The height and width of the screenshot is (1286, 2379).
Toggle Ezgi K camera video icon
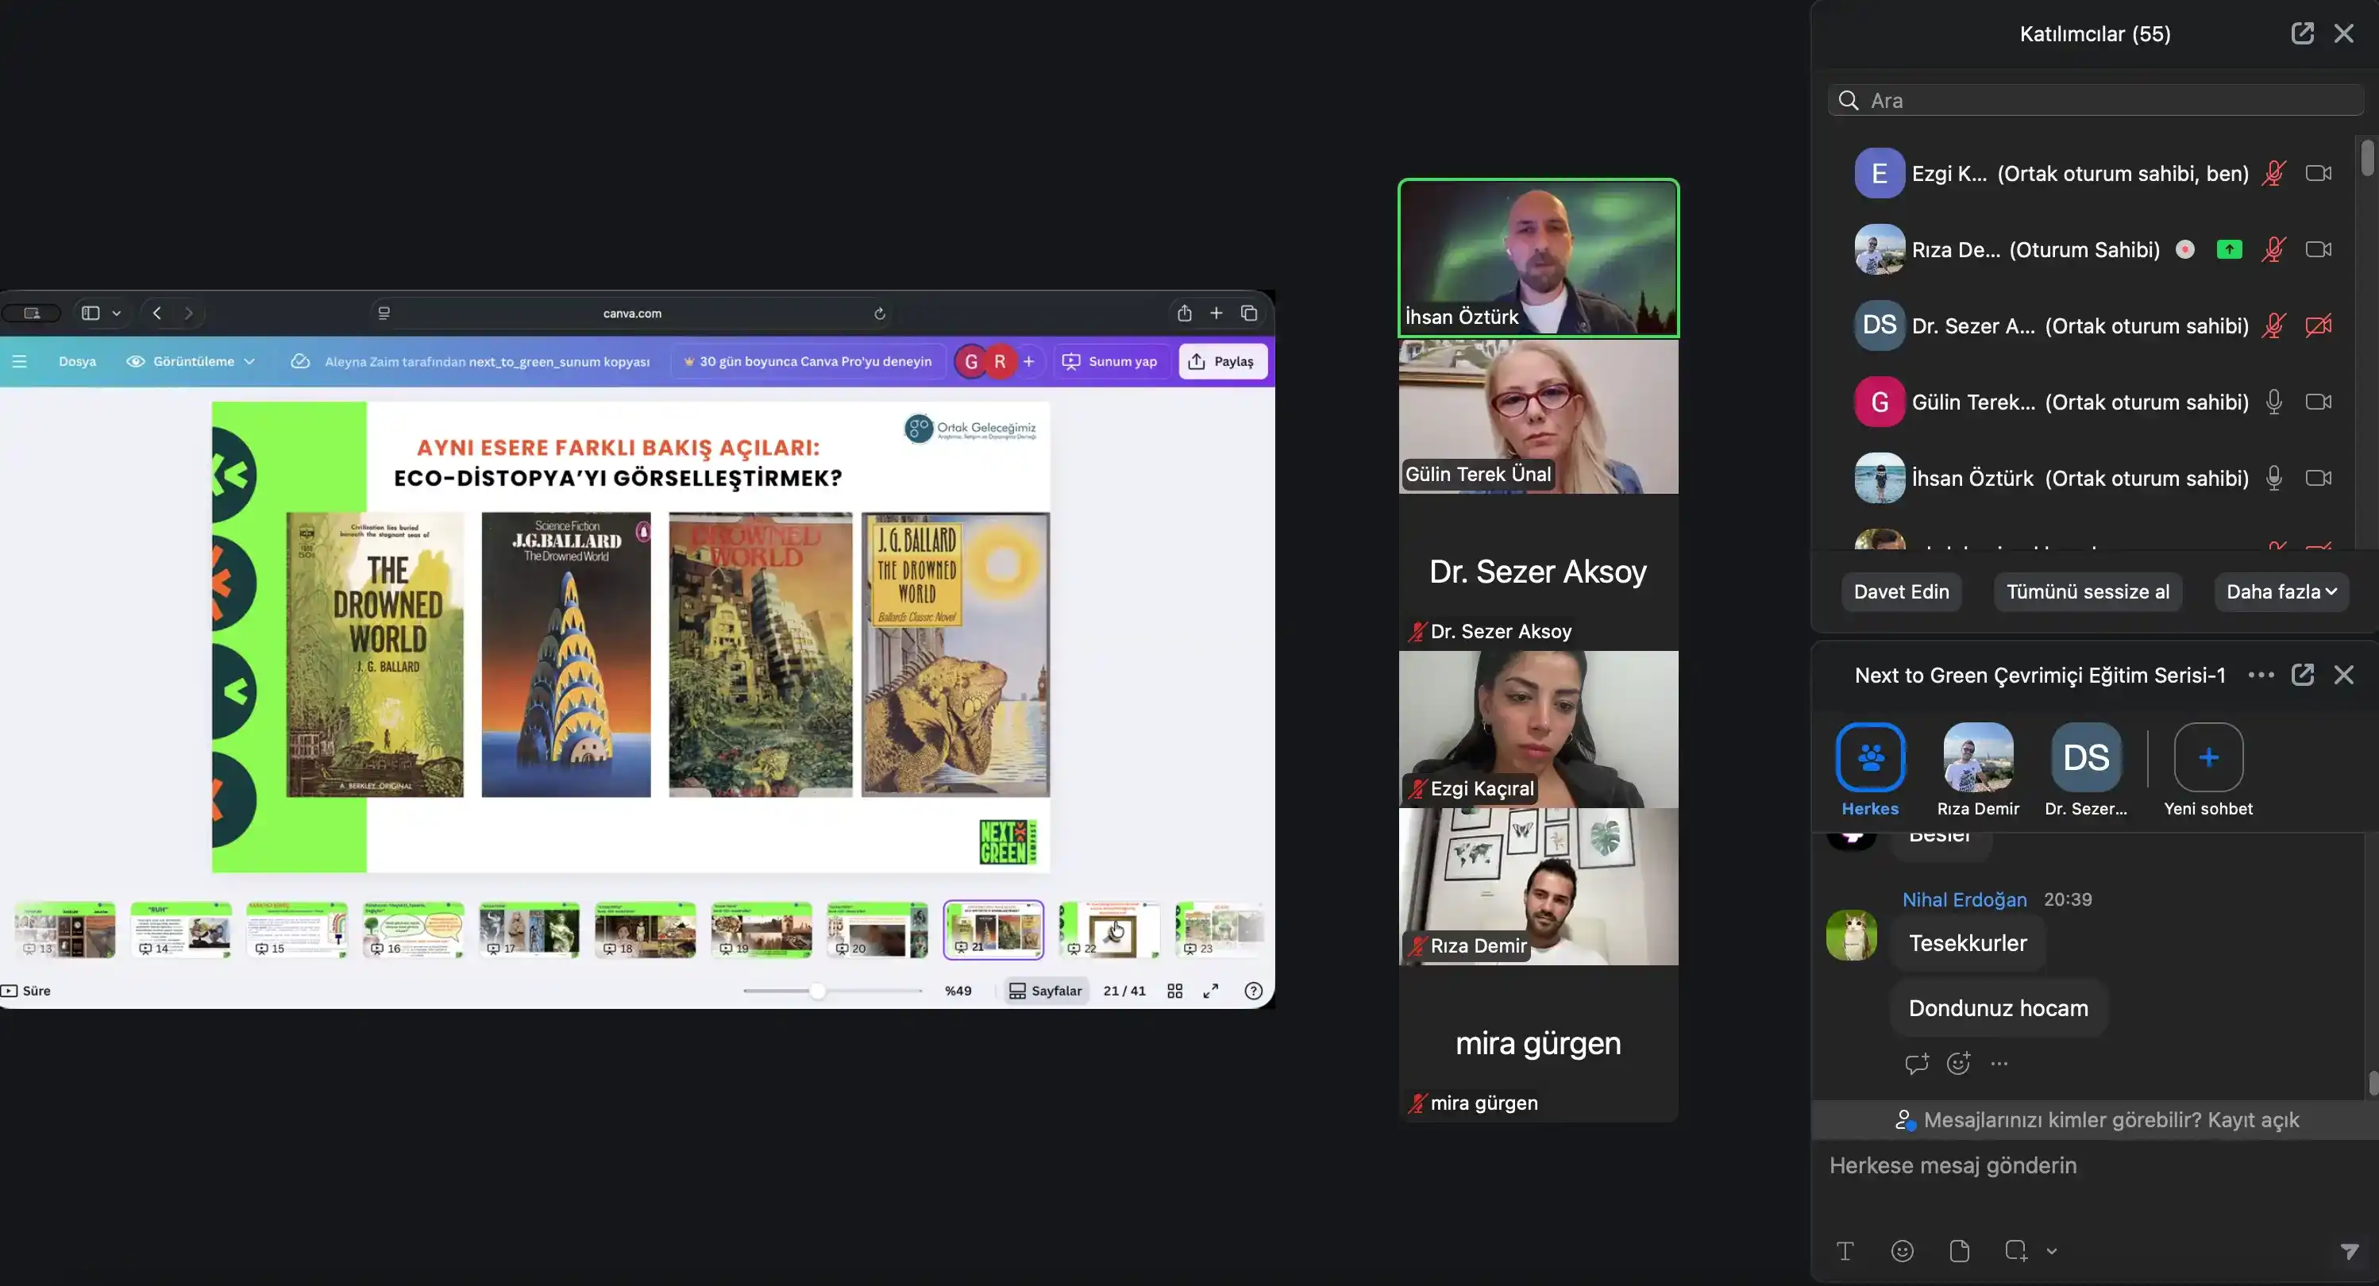pos(2318,174)
